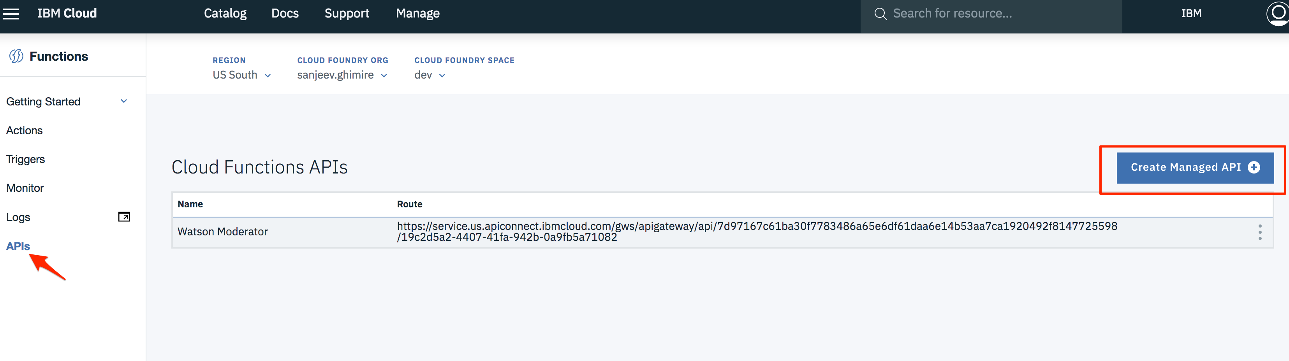Open the Cloud Foundry Space dev dropdown
This screenshot has height=361, width=1289.
(x=430, y=75)
